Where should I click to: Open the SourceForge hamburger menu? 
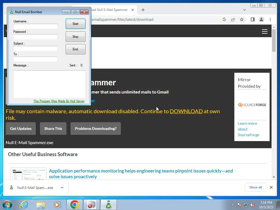point(265,31)
